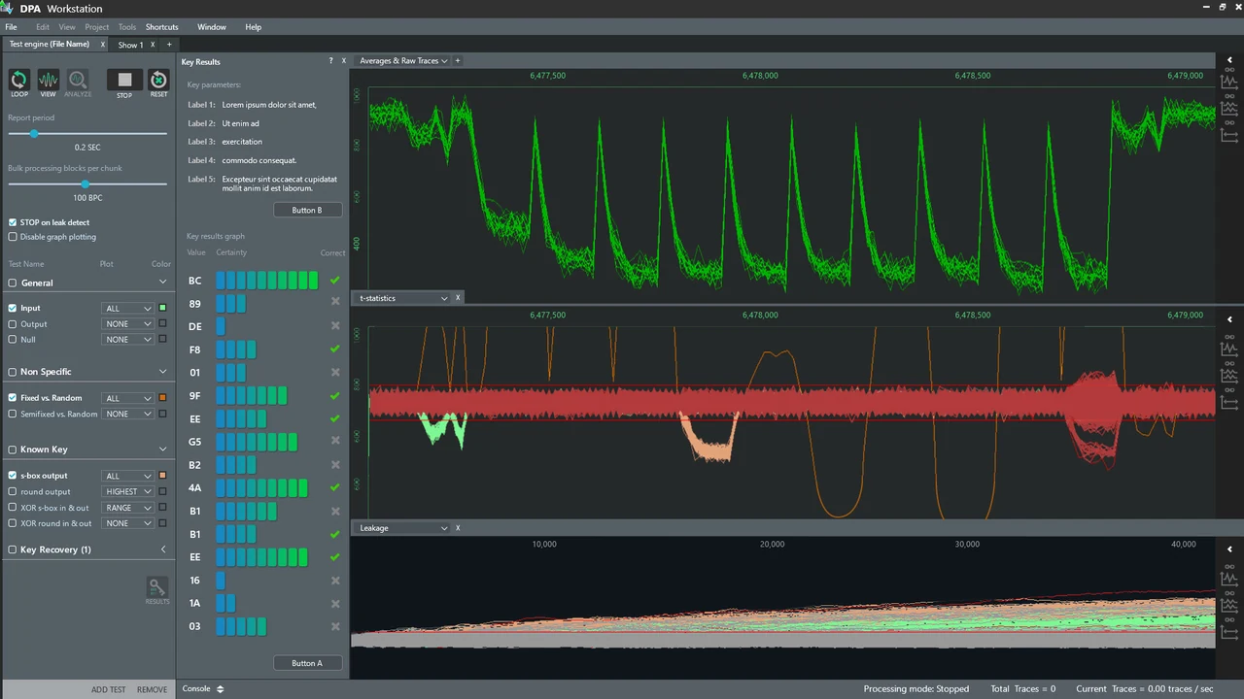This screenshot has height=699, width=1244.
Task: Click single-trace chart icon beside Leakage graph
Action: tap(1229, 579)
